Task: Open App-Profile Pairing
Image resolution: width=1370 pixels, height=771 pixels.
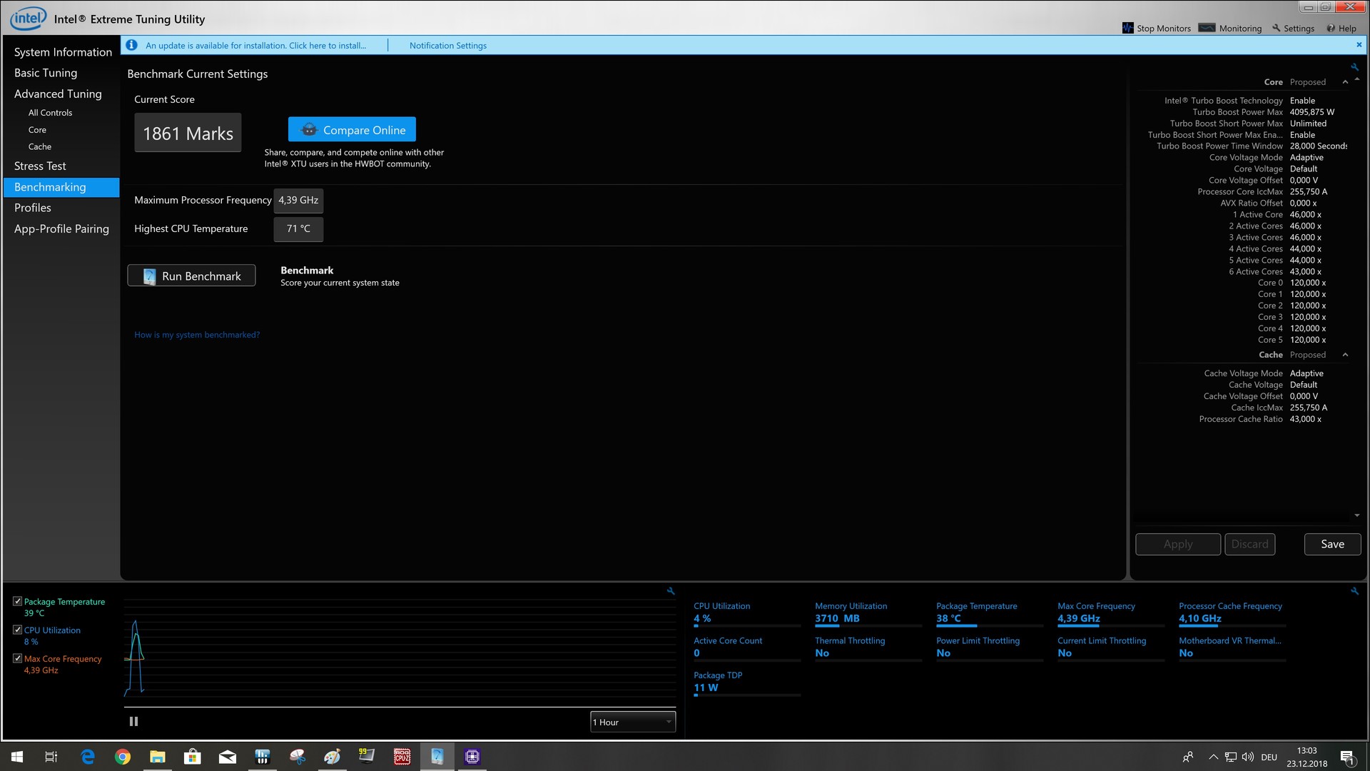Action: (61, 228)
